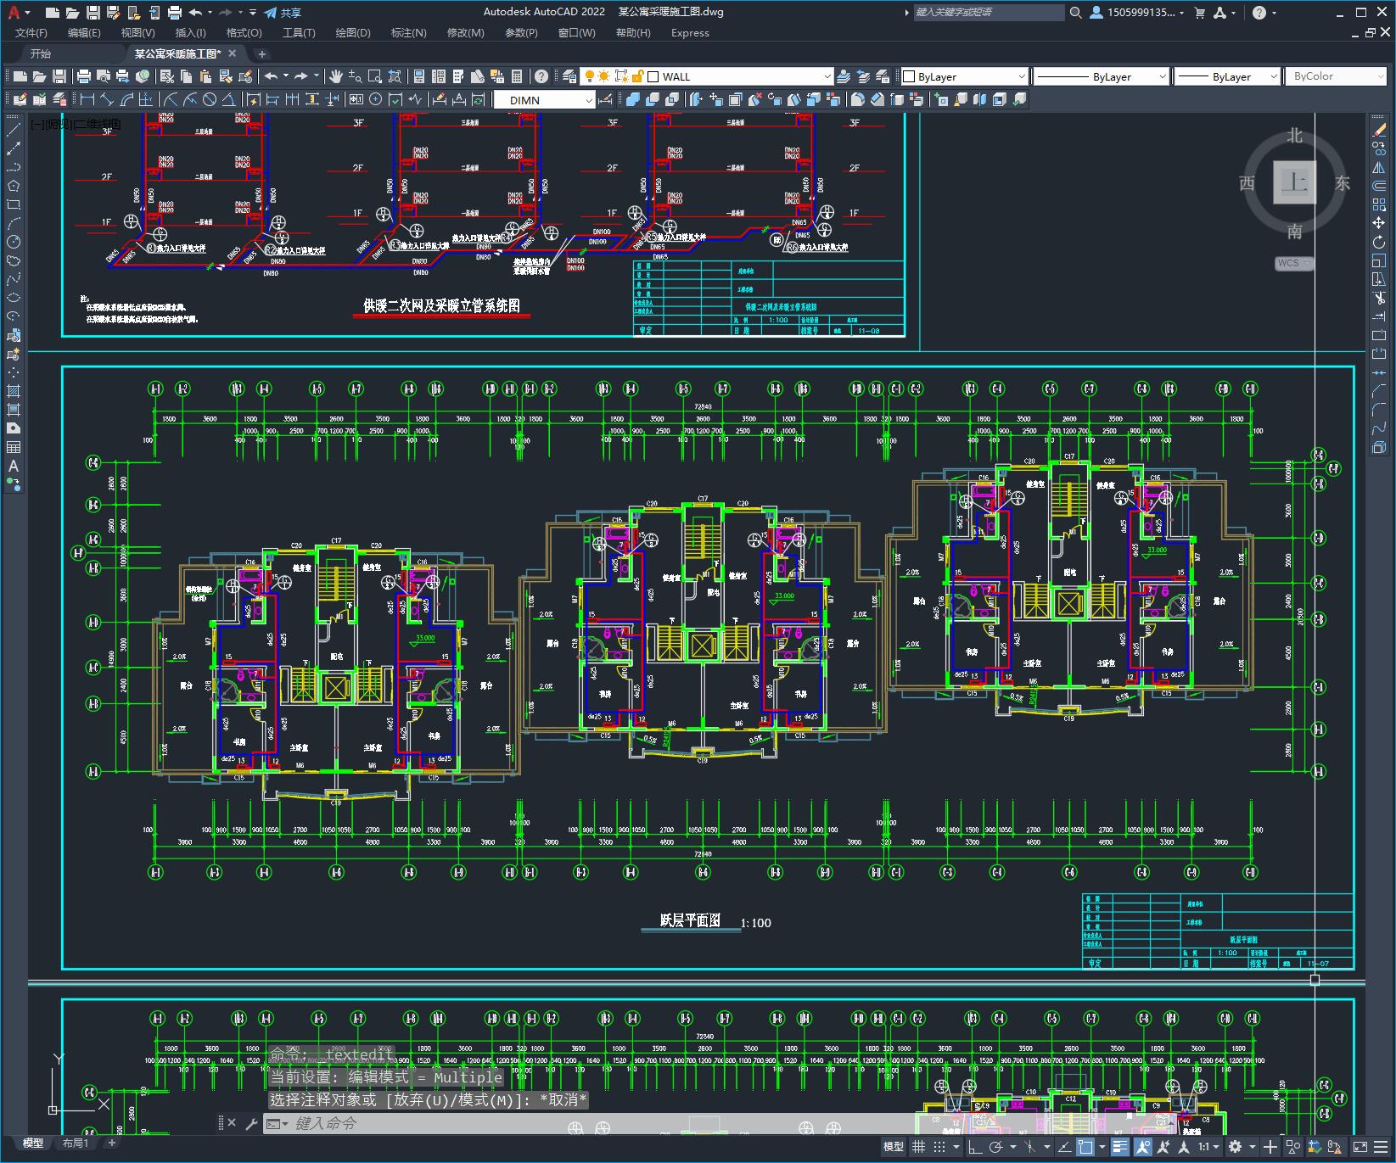Click the Clean Screen icon in status bar
Viewport: 1396px width, 1163px height.
pyautogui.click(x=1360, y=1147)
